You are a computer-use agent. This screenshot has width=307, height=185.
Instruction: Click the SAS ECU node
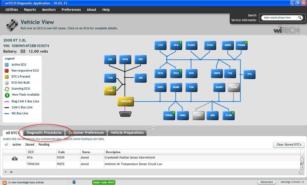tap(110, 59)
